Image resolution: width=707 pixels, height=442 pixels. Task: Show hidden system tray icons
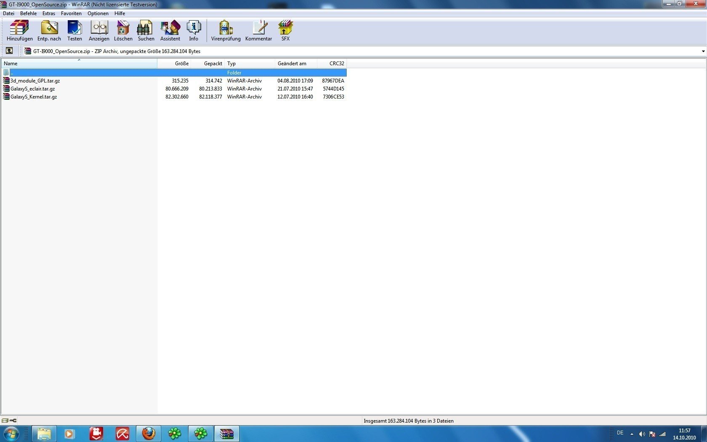pyautogui.click(x=632, y=434)
